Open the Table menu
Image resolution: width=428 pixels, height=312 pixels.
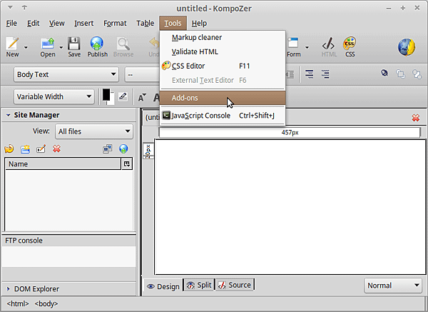(x=146, y=24)
